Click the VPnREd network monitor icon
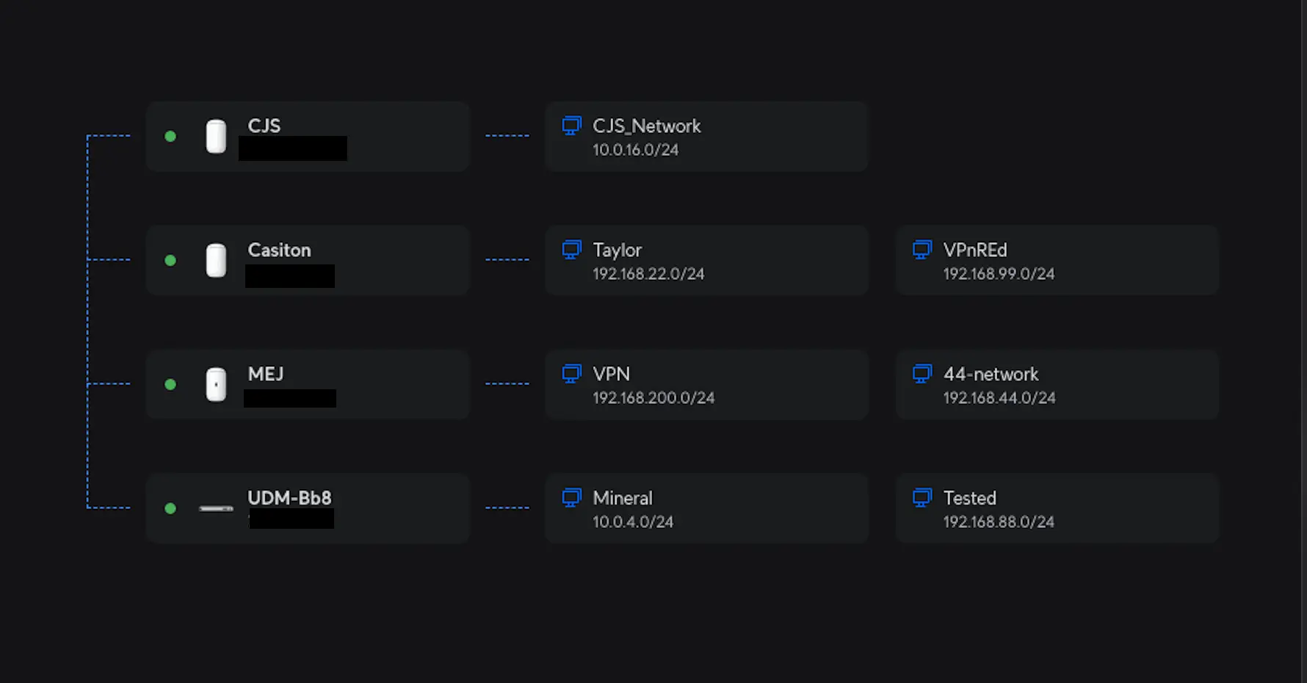Image resolution: width=1307 pixels, height=683 pixels. (x=922, y=250)
